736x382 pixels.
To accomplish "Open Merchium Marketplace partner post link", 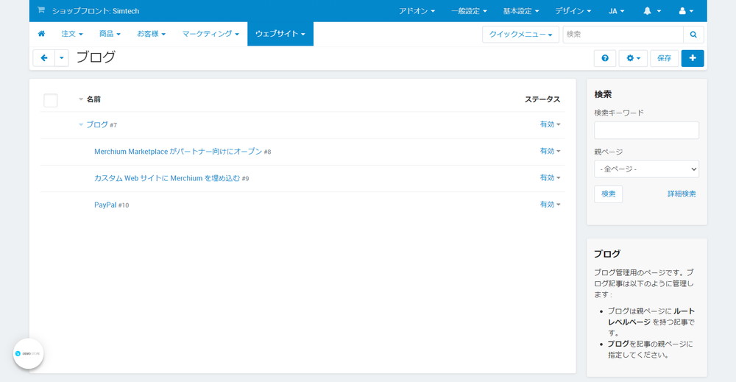I will tap(178, 151).
